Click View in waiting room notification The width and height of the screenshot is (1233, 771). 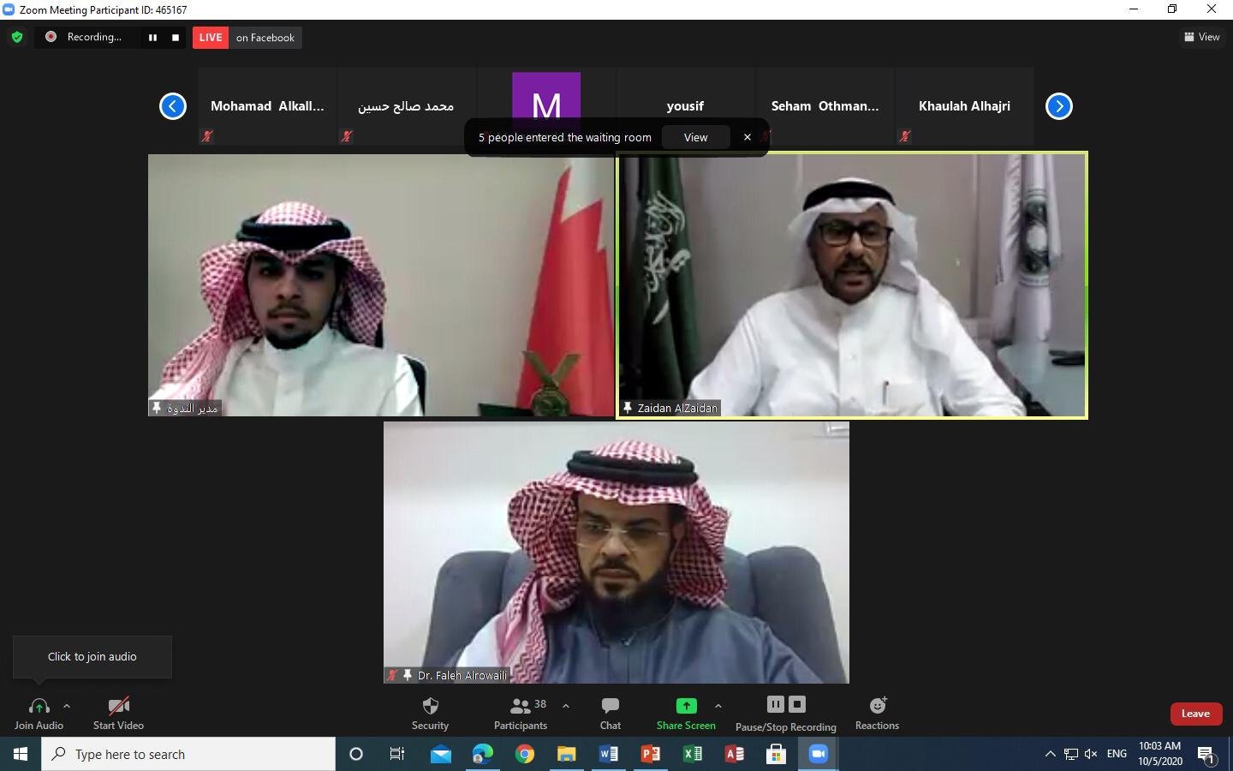pyautogui.click(x=695, y=137)
